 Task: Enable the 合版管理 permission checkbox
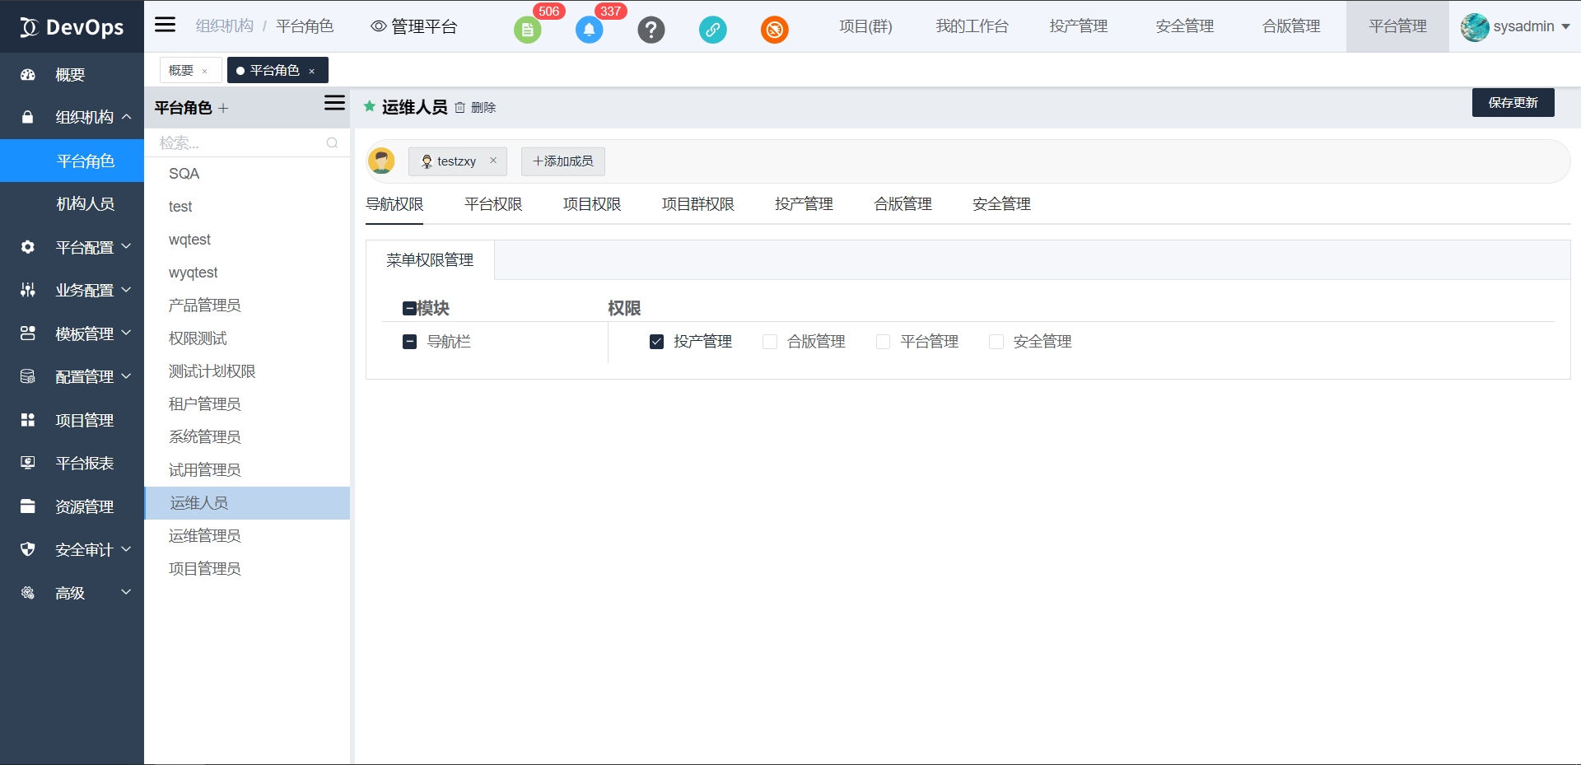tap(770, 342)
